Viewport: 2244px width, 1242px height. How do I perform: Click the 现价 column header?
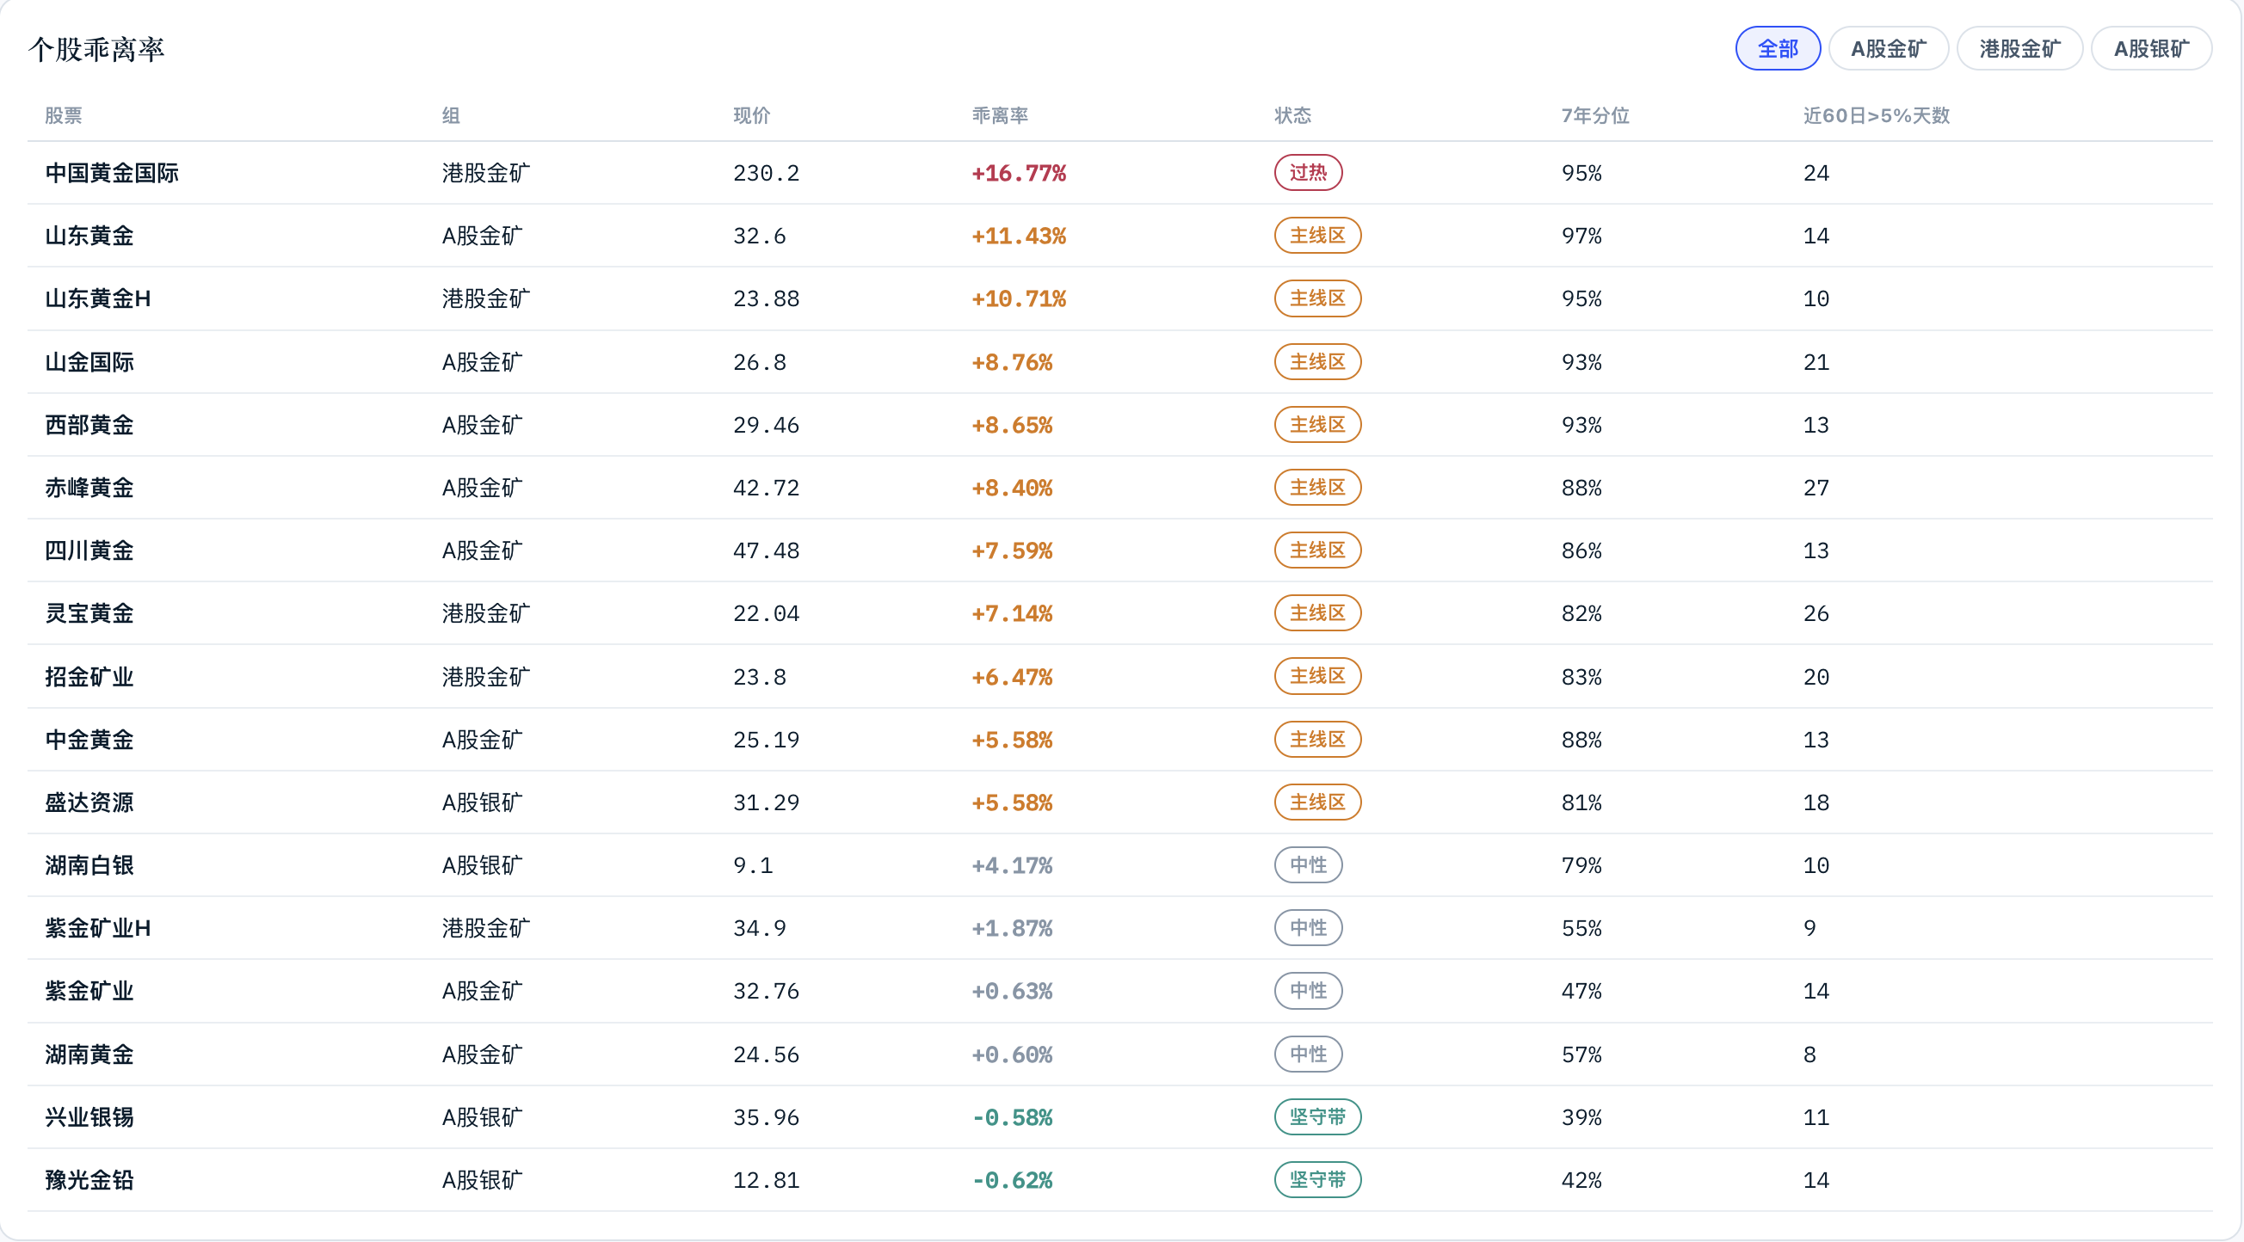point(751,116)
